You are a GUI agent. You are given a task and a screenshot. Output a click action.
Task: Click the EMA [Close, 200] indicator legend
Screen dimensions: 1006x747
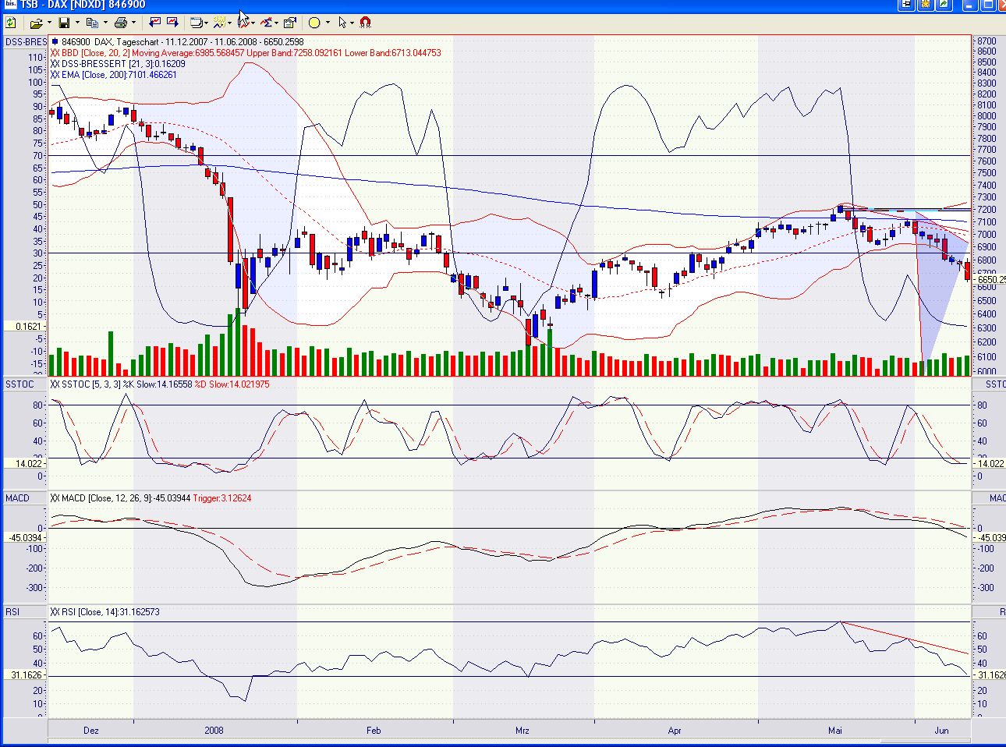click(x=114, y=75)
